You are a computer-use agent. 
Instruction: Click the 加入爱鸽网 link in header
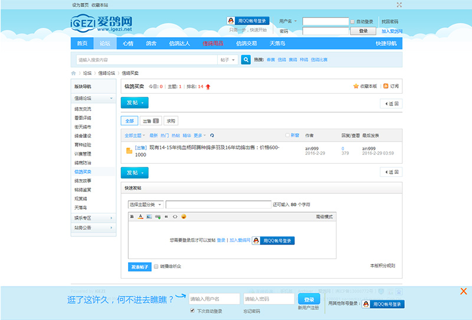point(392,31)
